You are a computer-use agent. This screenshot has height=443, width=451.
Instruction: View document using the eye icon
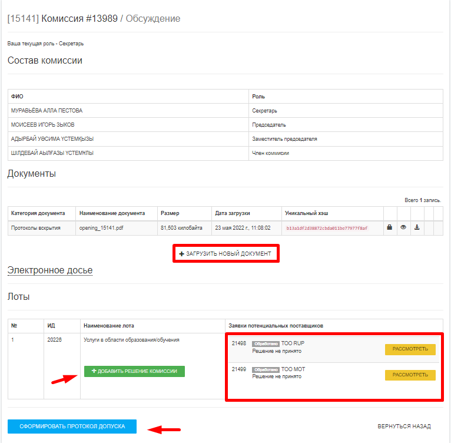(403, 227)
